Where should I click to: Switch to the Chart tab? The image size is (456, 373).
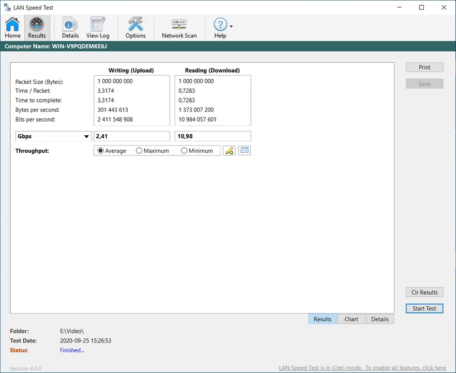coord(351,319)
